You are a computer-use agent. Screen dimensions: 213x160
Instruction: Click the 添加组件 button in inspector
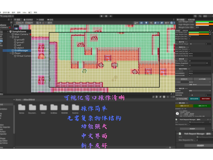pos(192,129)
